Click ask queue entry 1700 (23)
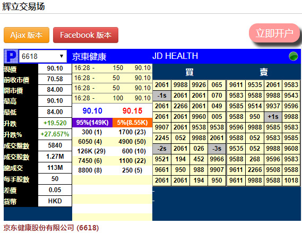The height and width of the screenshot is (233, 302). (x=132, y=132)
